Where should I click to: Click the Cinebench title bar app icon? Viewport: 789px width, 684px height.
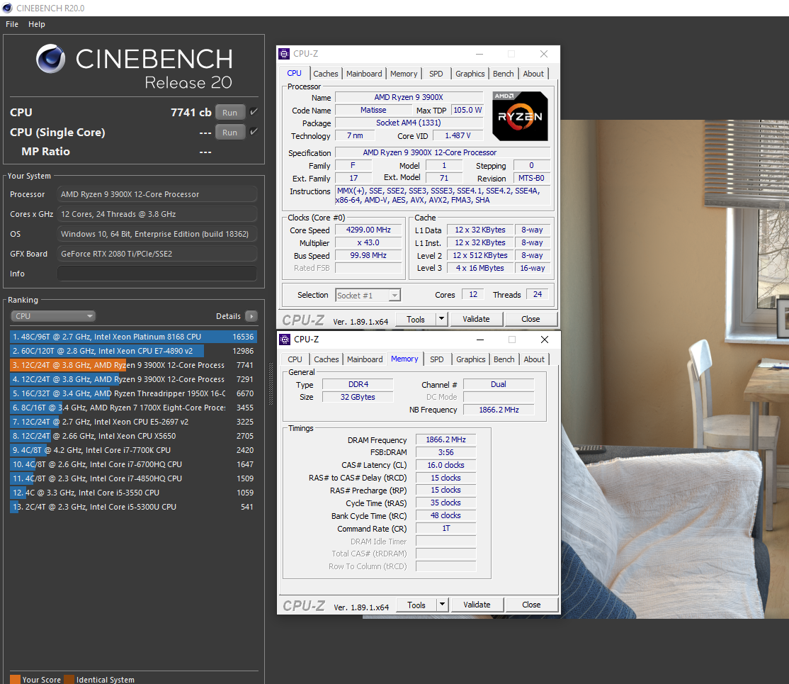click(x=7, y=8)
